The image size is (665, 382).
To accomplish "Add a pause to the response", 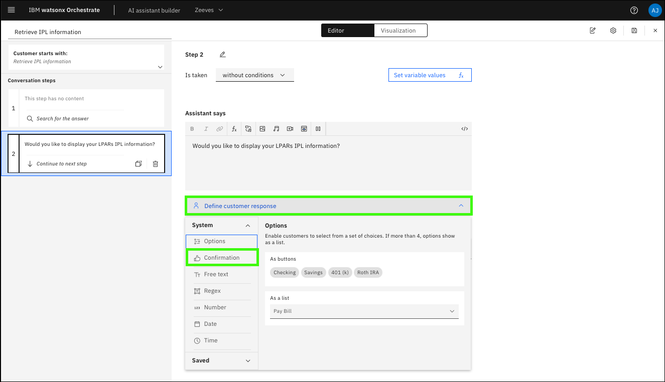I will tap(318, 129).
